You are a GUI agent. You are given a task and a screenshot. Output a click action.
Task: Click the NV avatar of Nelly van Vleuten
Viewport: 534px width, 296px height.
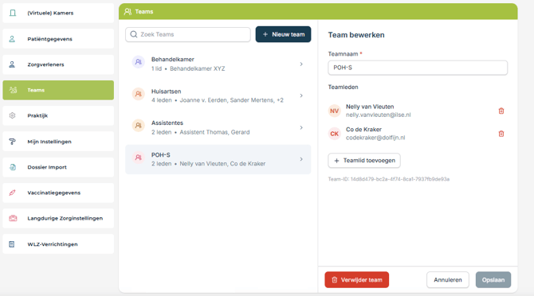[x=335, y=111]
